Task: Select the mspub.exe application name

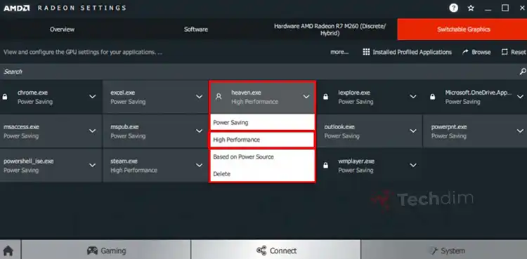Action: [124, 127]
